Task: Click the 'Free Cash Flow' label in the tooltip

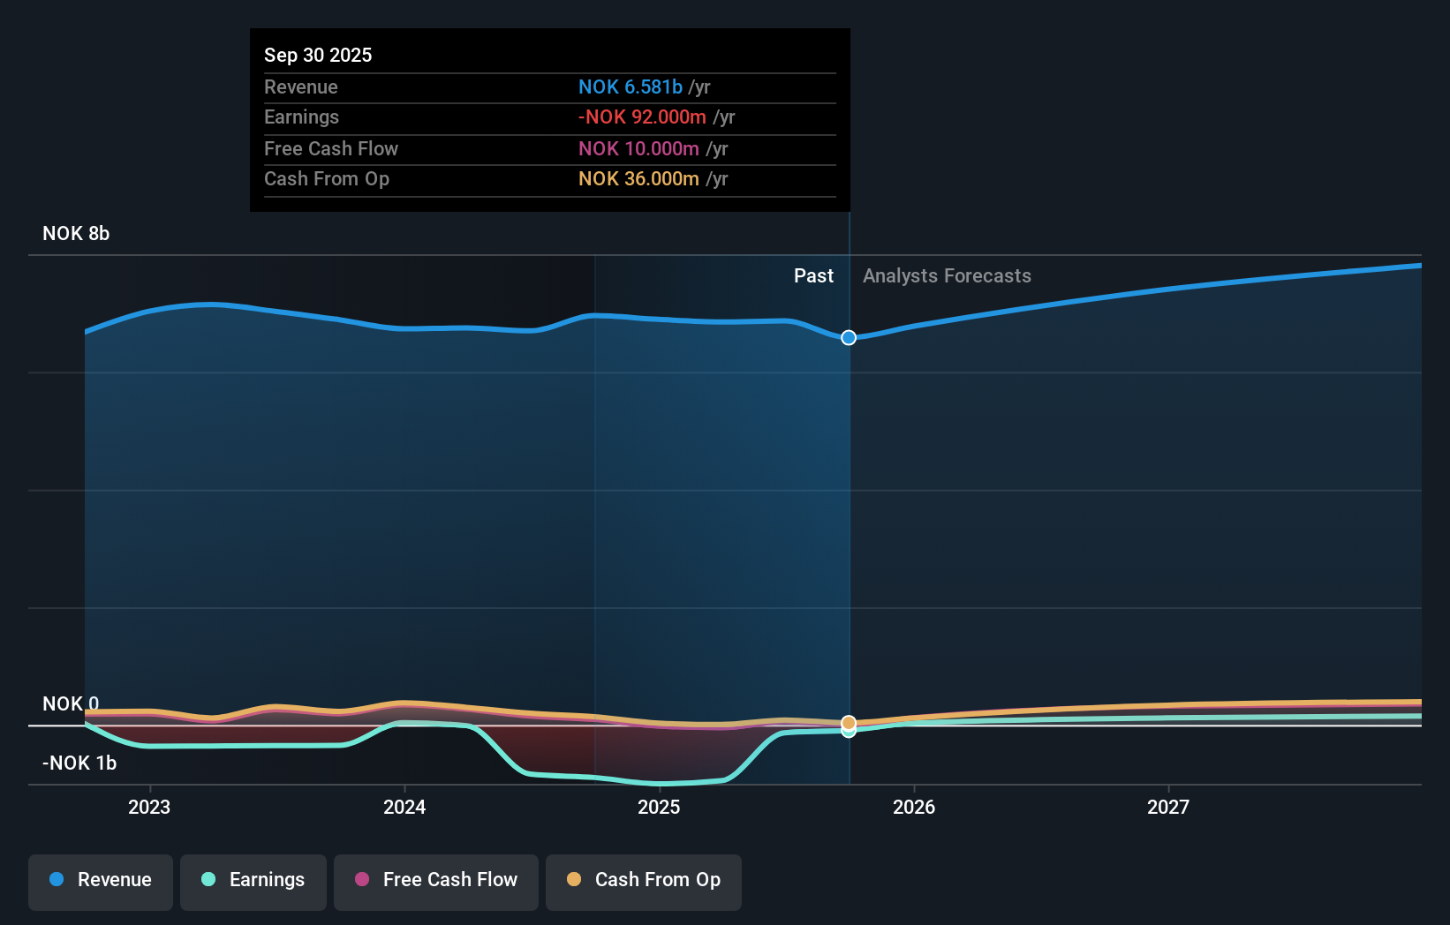Action: click(x=331, y=148)
